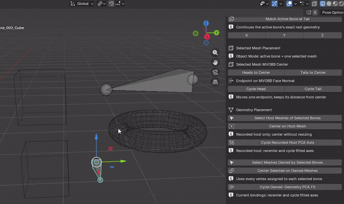This screenshot has width=344, height=204.
Task: Click the 'ne_002_Cube' viewport text
Action: 12,28
